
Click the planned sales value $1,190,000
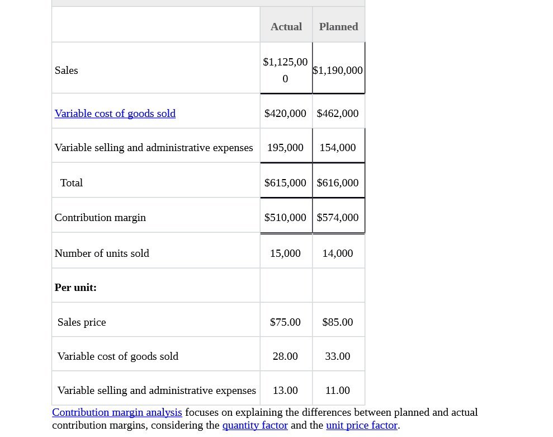click(338, 71)
